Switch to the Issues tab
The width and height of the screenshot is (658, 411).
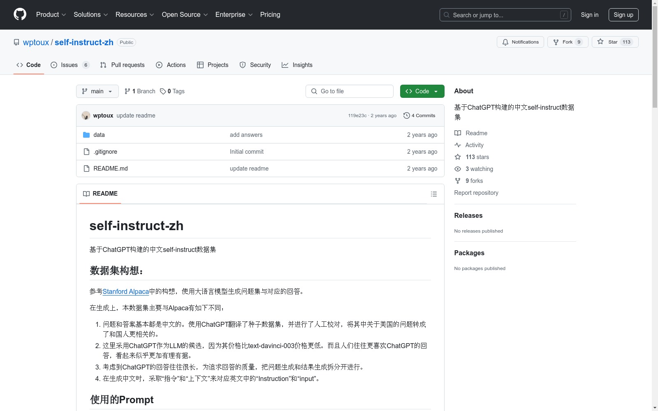point(70,65)
